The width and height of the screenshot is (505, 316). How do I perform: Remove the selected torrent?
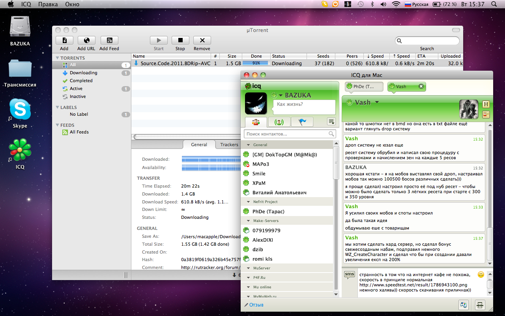202,40
